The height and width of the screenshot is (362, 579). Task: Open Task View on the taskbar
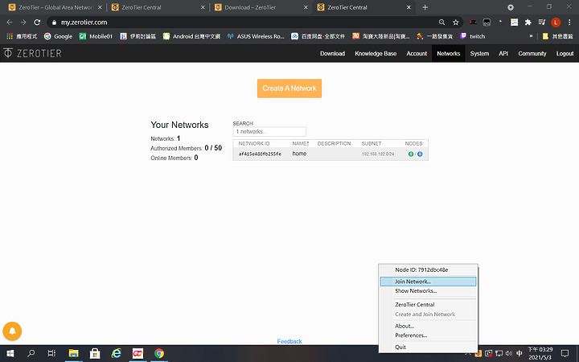(51, 353)
